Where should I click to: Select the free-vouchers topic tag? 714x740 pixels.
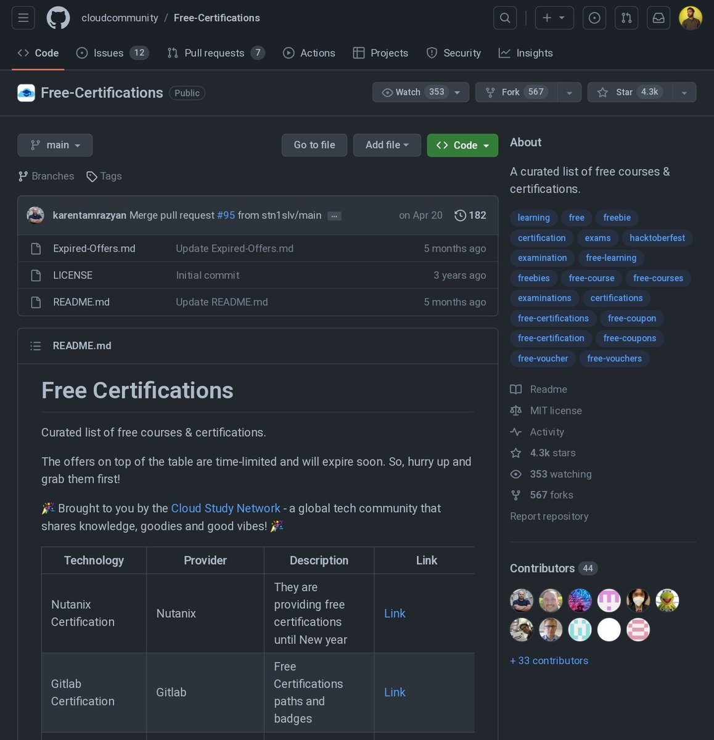[614, 358]
